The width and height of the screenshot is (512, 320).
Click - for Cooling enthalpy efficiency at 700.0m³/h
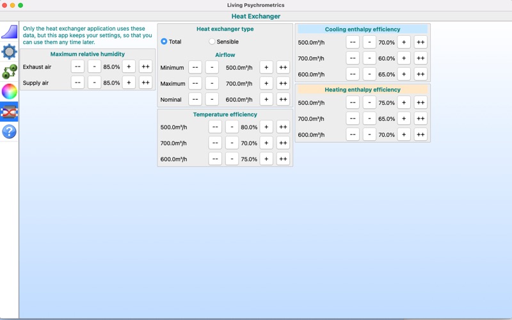pos(369,58)
